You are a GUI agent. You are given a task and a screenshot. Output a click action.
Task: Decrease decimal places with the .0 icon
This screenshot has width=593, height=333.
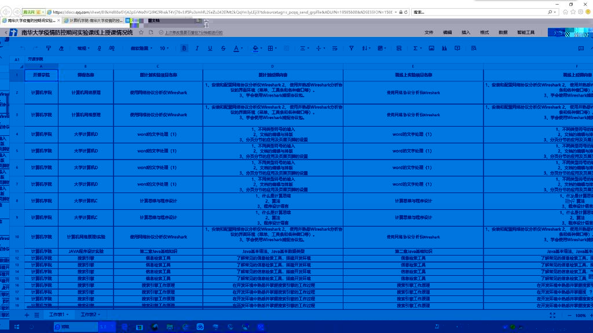click(x=100, y=49)
